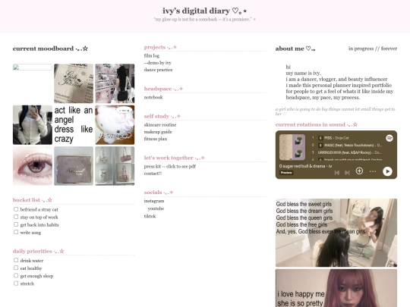
Task: Open the mauve makeup palette image
Action: click(x=74, y=166)
